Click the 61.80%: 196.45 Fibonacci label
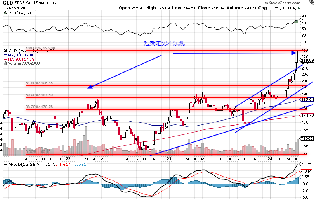This screenshot has width=314, height=199. 39,83
